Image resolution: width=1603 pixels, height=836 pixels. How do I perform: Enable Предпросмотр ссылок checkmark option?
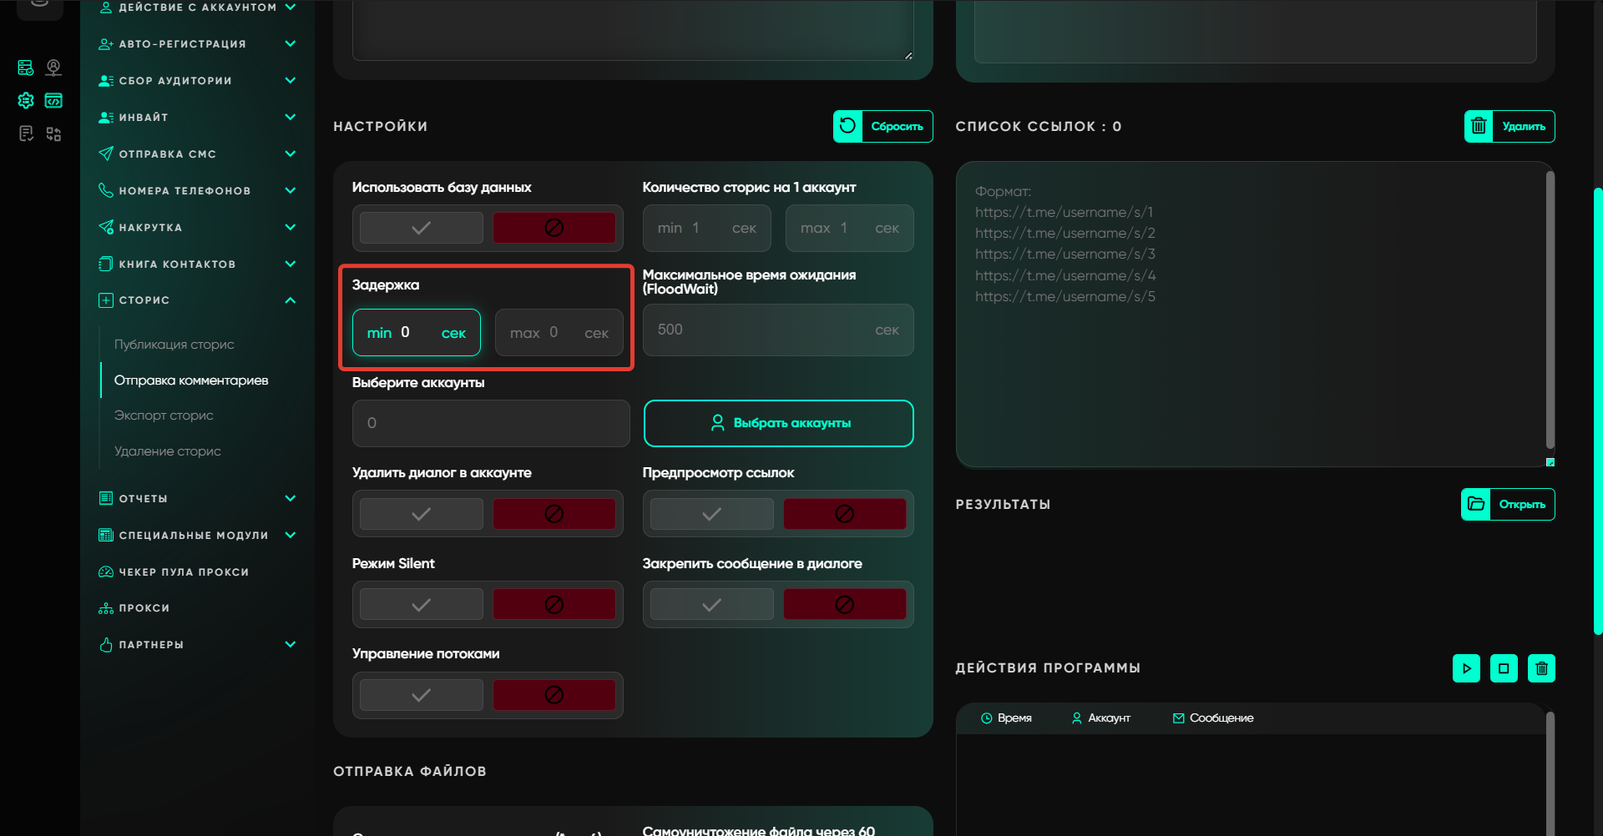click(711, 514)
